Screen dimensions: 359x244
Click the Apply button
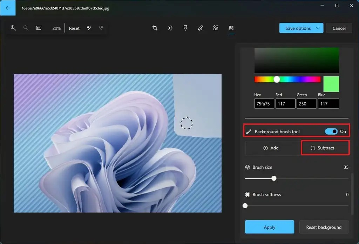269,227
